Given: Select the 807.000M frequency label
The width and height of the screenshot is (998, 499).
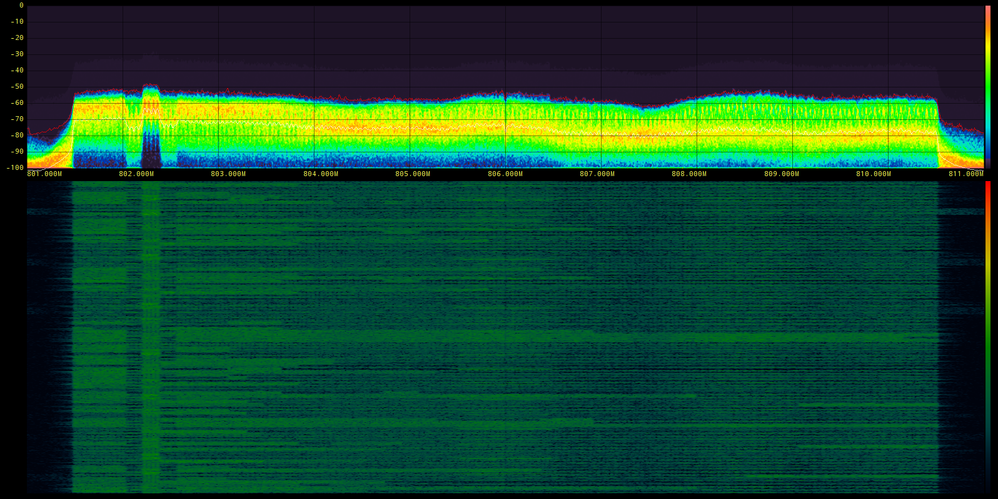Looking at the screenshot, I should [x=597, y=174].
